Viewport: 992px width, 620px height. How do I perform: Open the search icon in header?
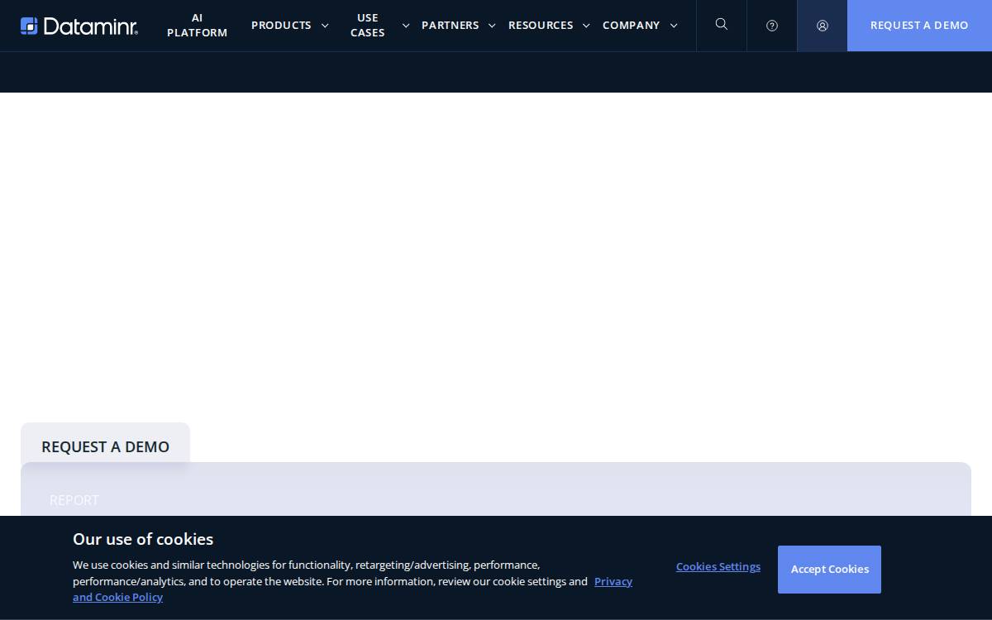pos(722,25)
